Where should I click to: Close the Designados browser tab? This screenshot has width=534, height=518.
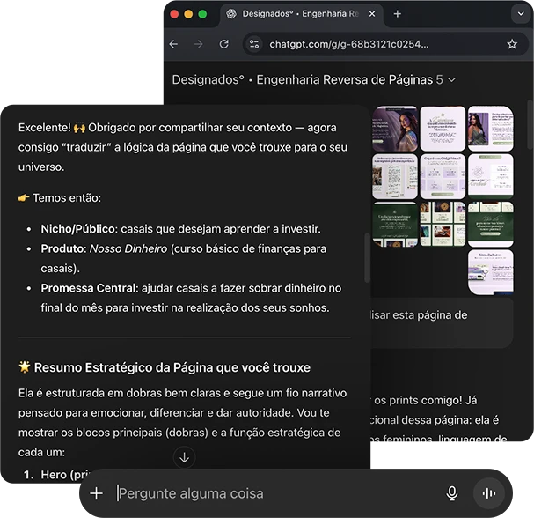372,14
